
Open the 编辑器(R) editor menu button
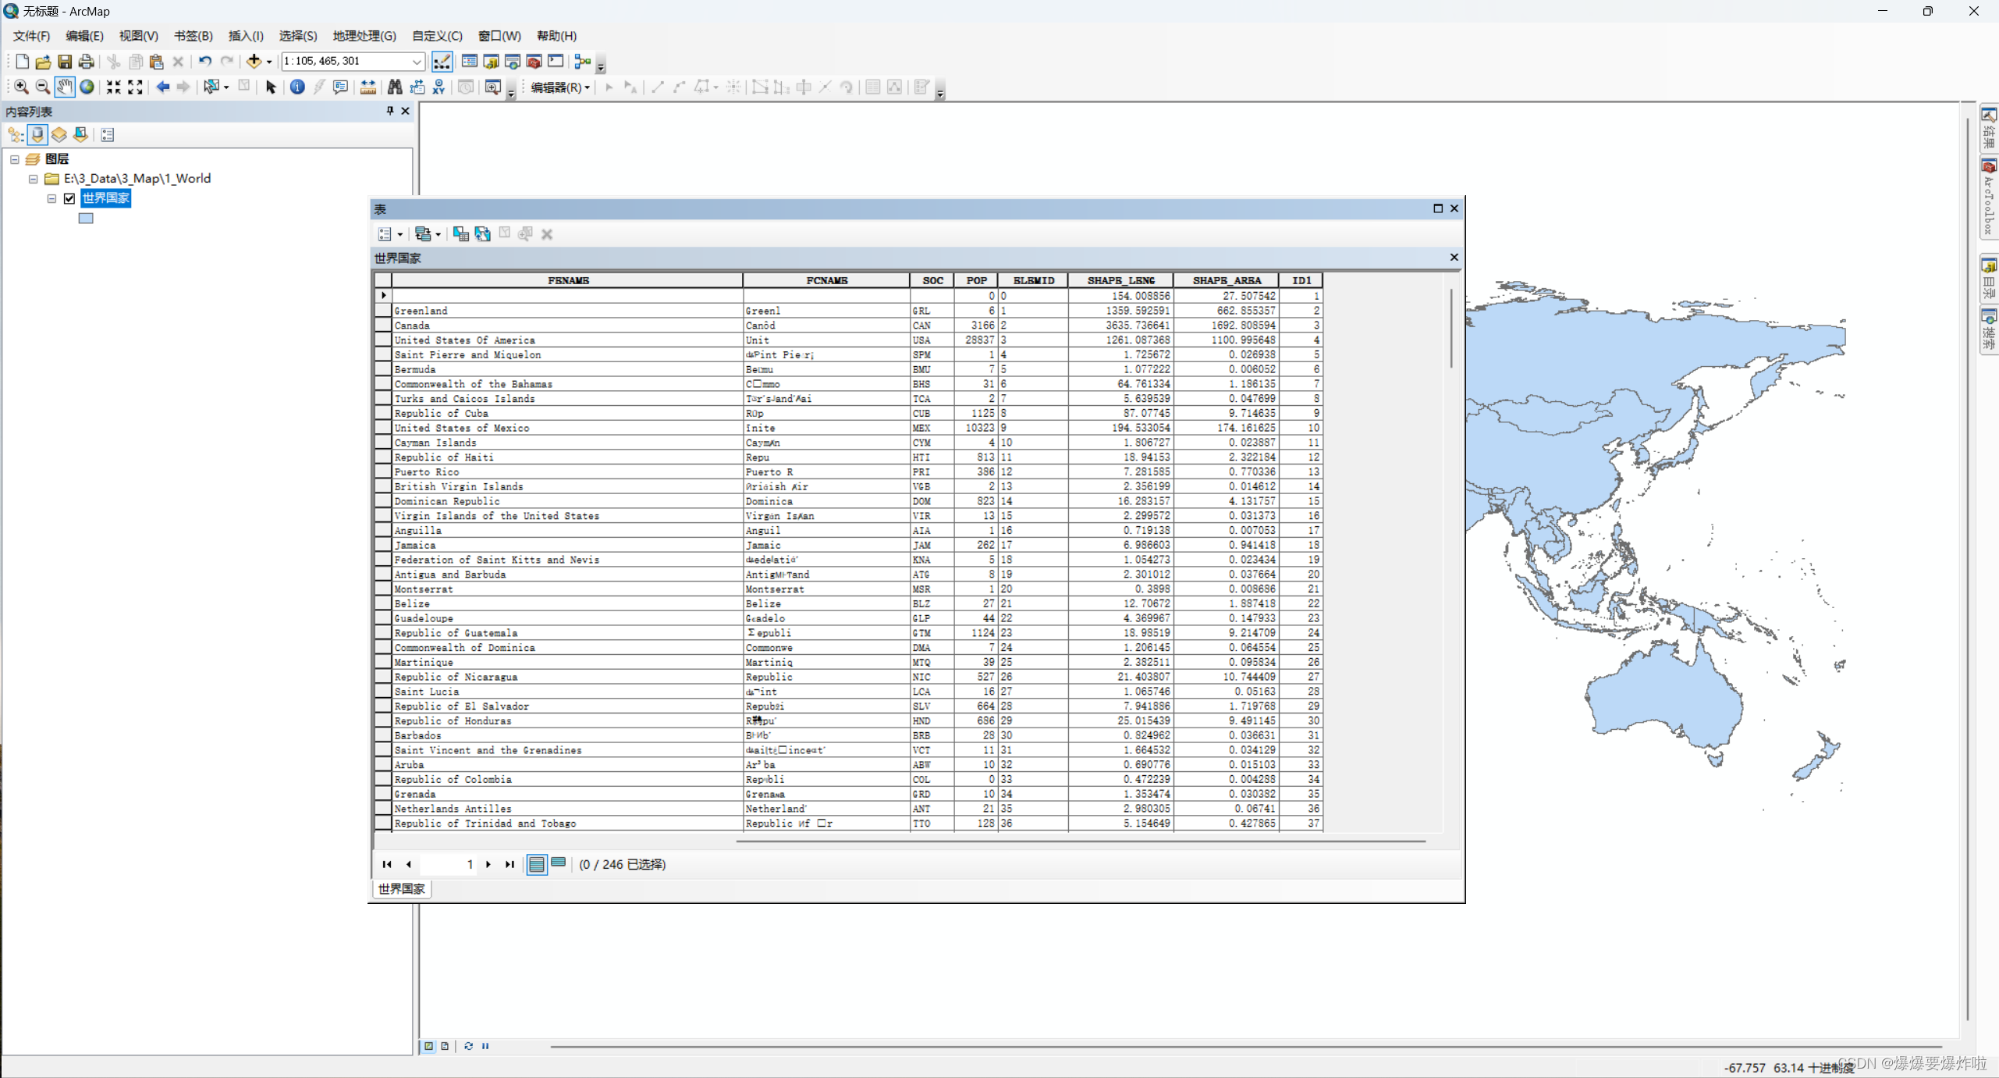click(559, 87)
